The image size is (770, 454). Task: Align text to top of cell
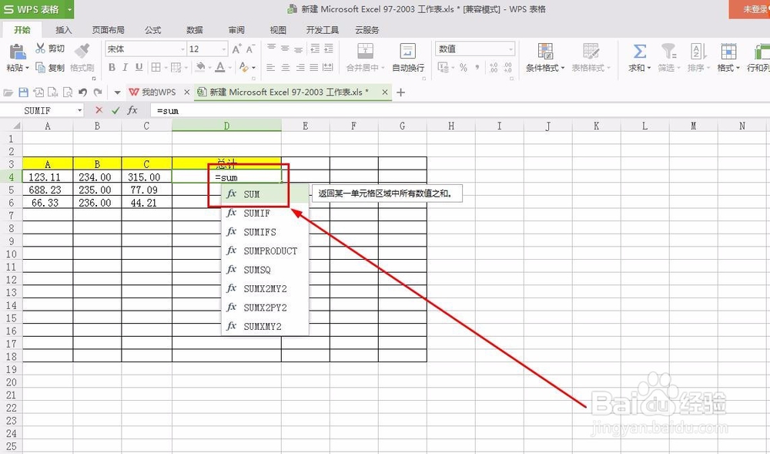[x=271, y=48]
